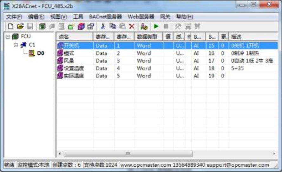Sort by the 点名 column header
282x172 pixels.
[75, 37]
